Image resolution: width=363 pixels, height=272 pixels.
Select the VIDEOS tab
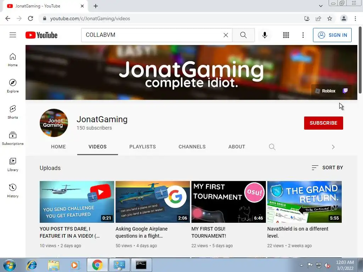click(97, 147)
